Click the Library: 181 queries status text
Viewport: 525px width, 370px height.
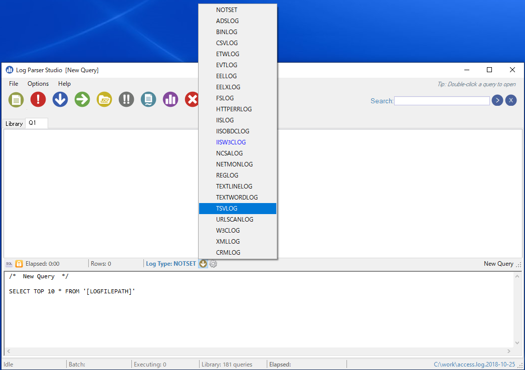[x=227, y=364]
